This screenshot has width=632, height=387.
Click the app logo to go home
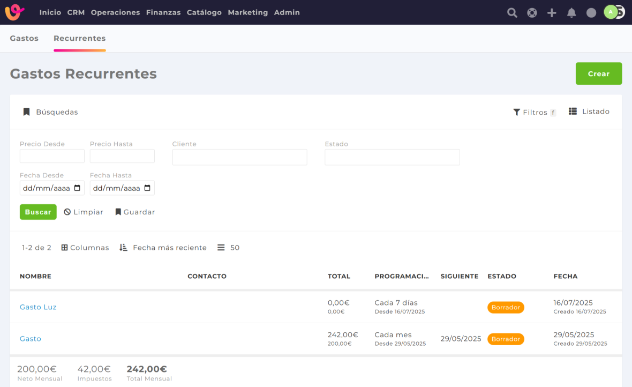[15, 12]
